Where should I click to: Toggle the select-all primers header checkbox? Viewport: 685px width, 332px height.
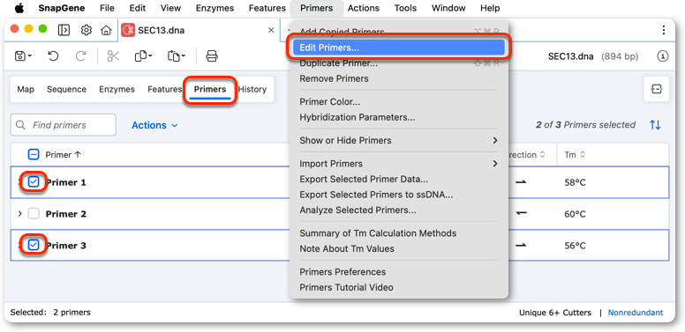coord(34,155)
